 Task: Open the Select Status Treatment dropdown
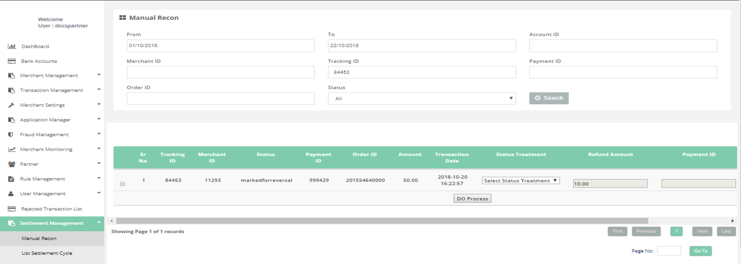520,181
